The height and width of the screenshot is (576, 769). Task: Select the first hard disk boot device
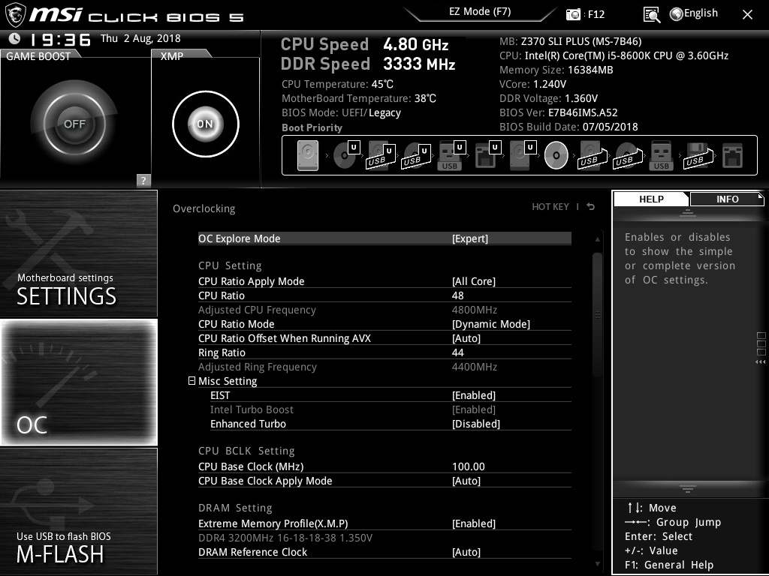click(x=307, y=155)
